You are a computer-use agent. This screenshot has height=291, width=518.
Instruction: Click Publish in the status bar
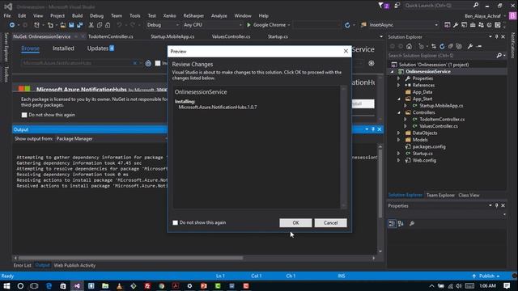point(486,276)
